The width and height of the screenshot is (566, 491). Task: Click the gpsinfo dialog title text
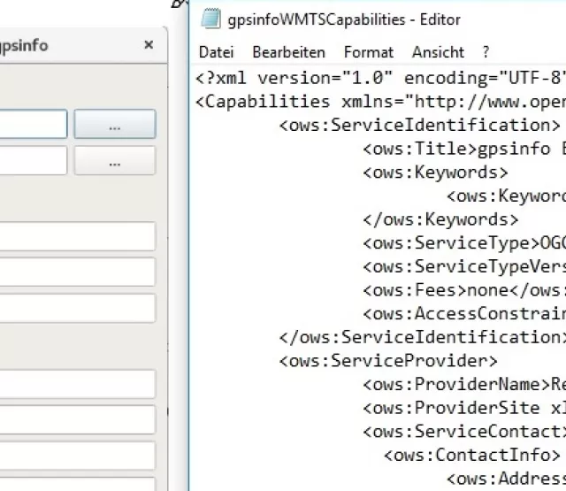[x=24, y=45]
